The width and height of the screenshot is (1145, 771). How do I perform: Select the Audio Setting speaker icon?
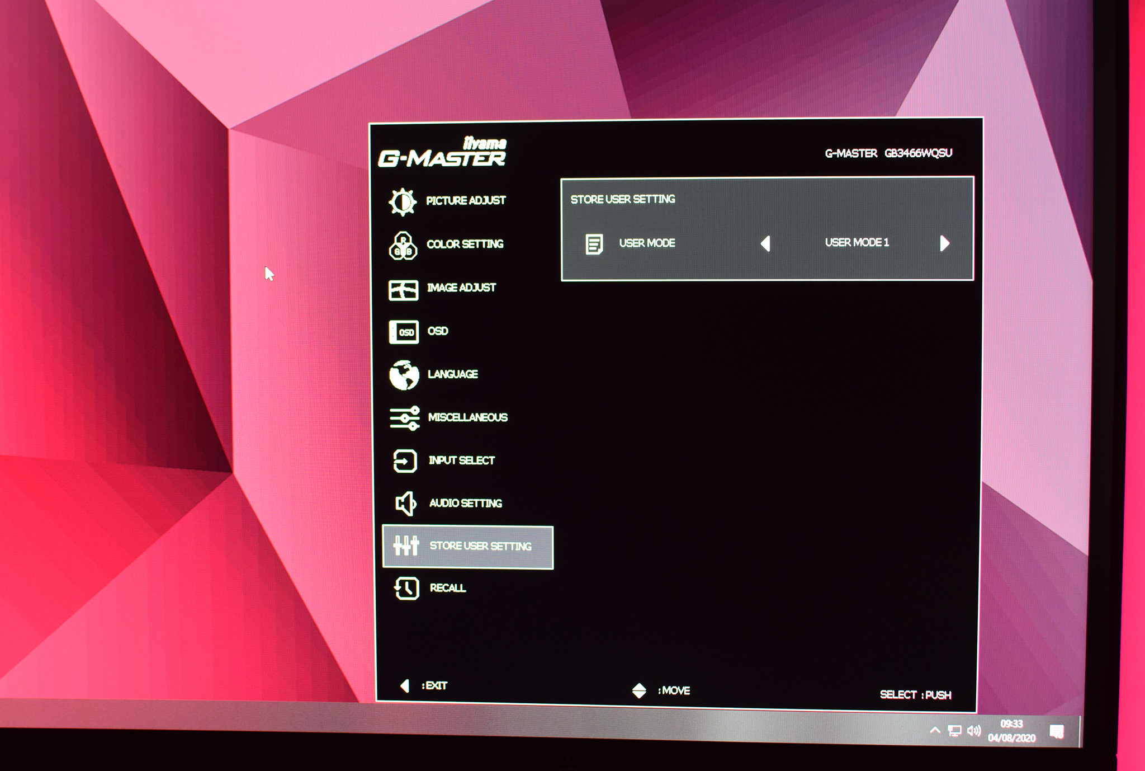click(406, 504)
